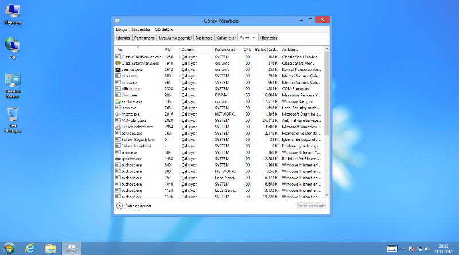Switch to Hizmetler tab
This screenshot has width=459, height=255.
click(269, 38)
